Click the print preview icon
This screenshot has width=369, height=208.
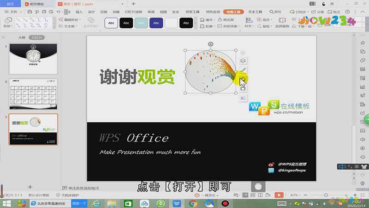coord(51,12)
